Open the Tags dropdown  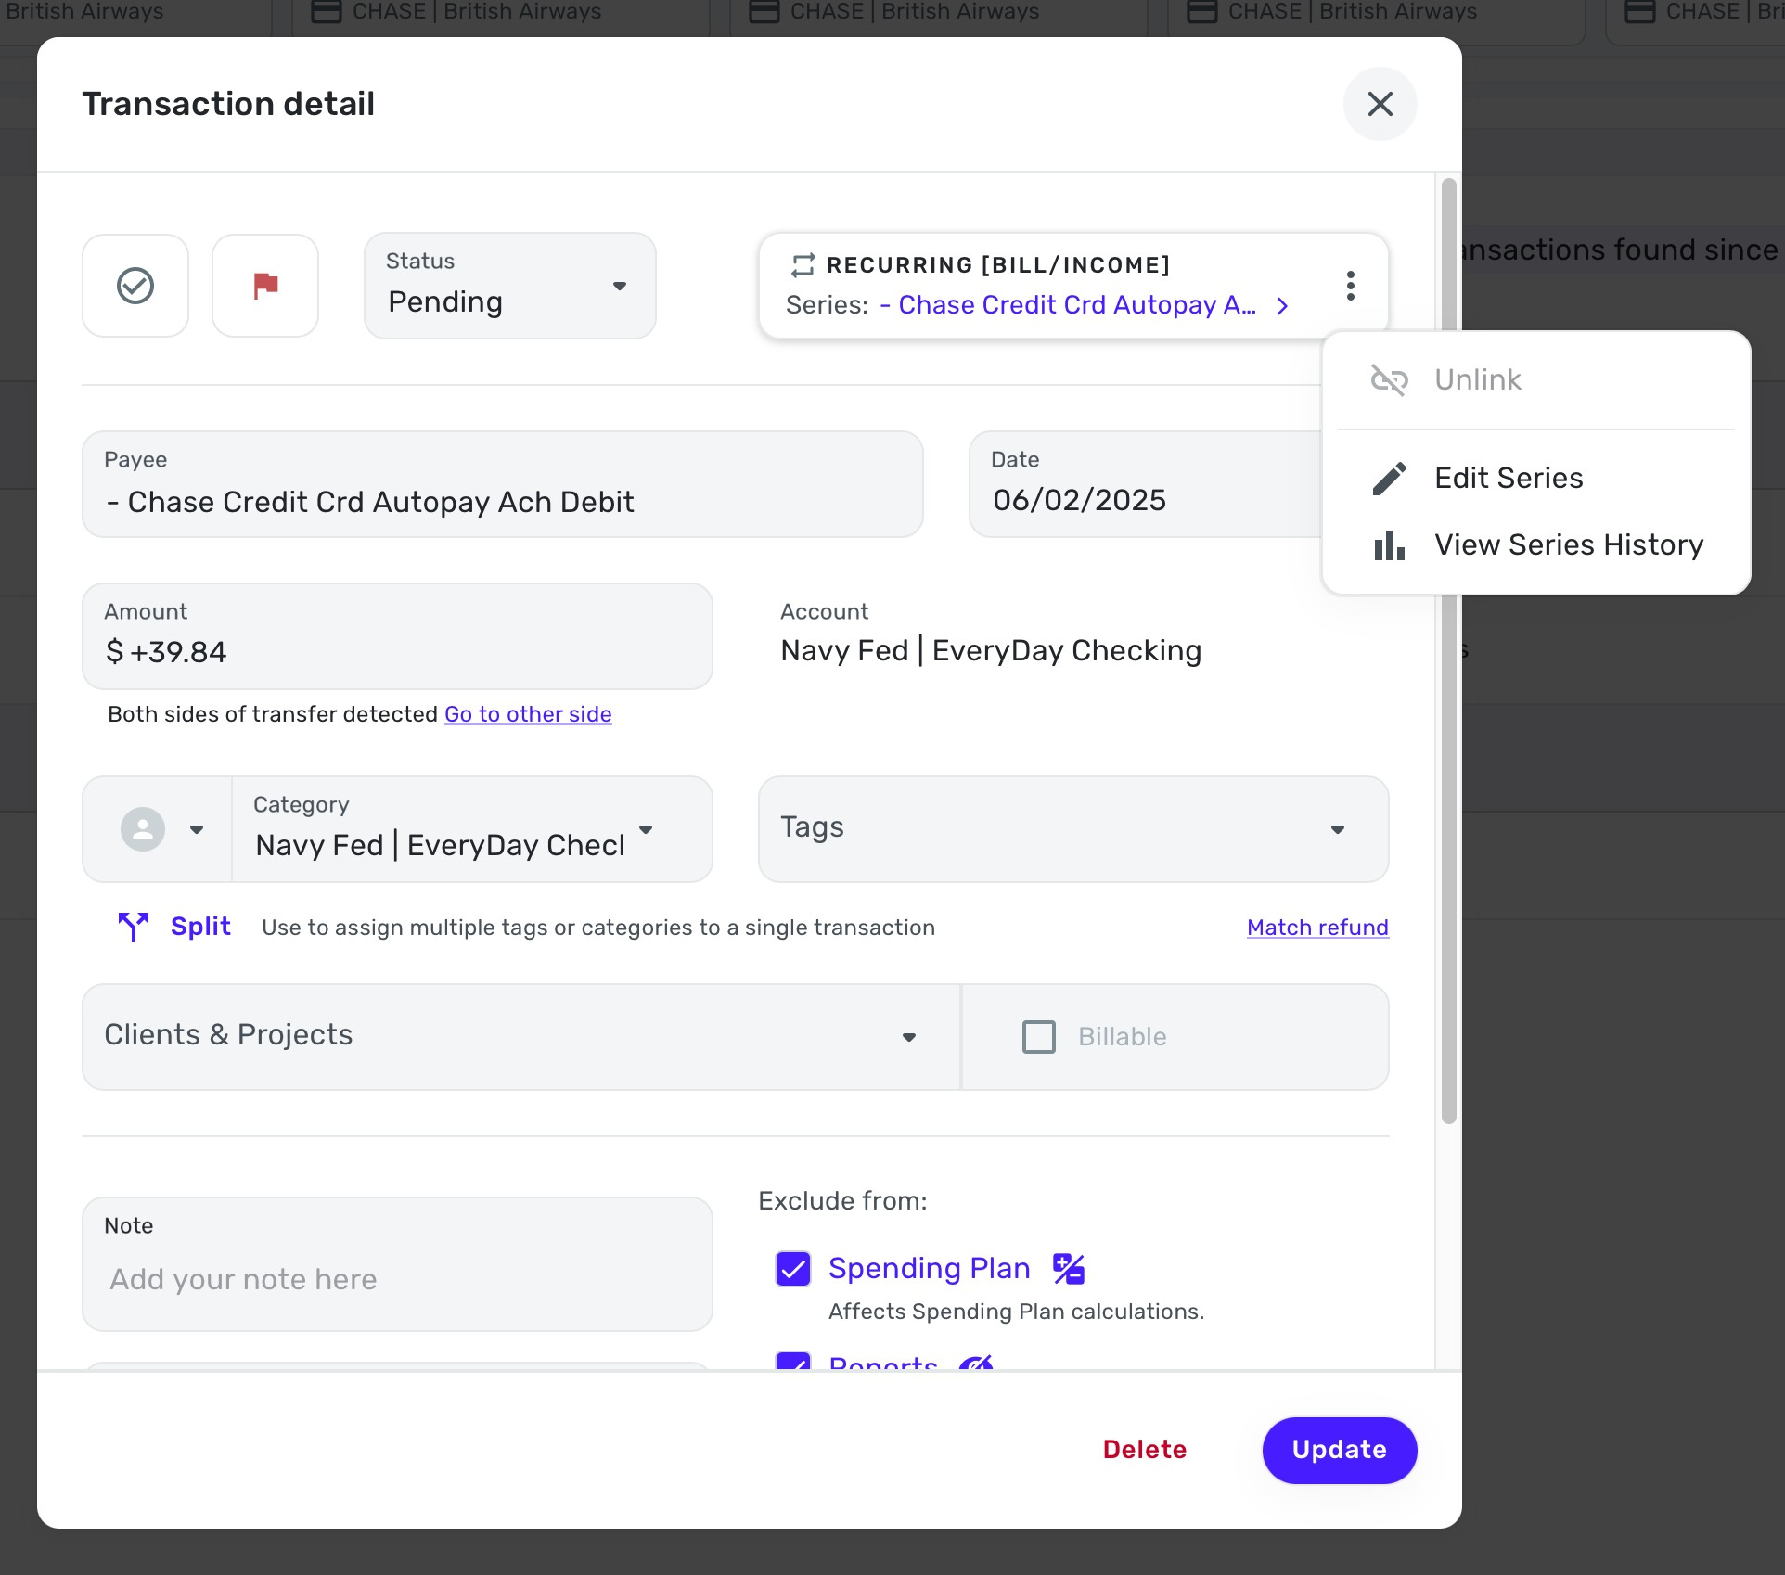point(1073,829)
